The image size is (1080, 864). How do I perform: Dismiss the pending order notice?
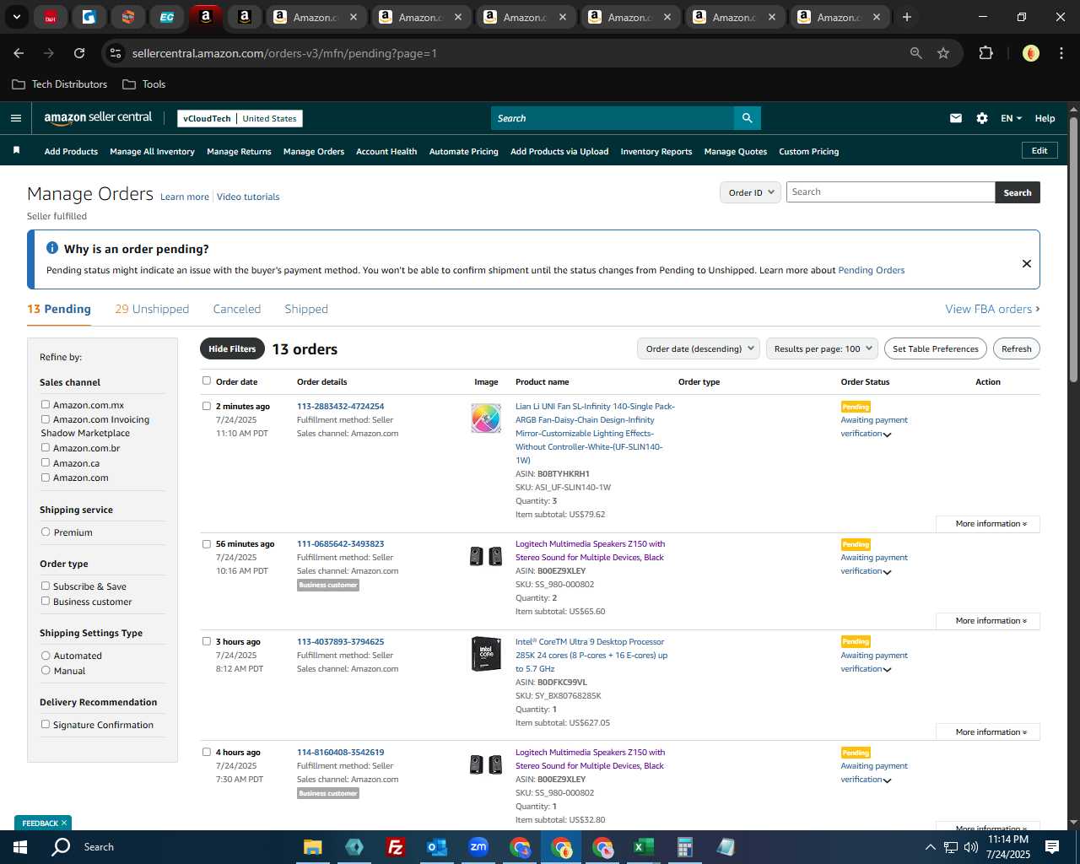coord(1027,263)
